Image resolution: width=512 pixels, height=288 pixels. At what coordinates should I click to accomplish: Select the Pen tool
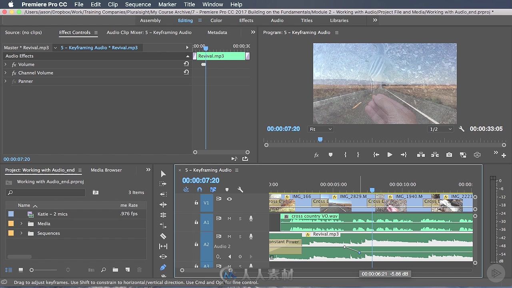[x=163, y=267]
